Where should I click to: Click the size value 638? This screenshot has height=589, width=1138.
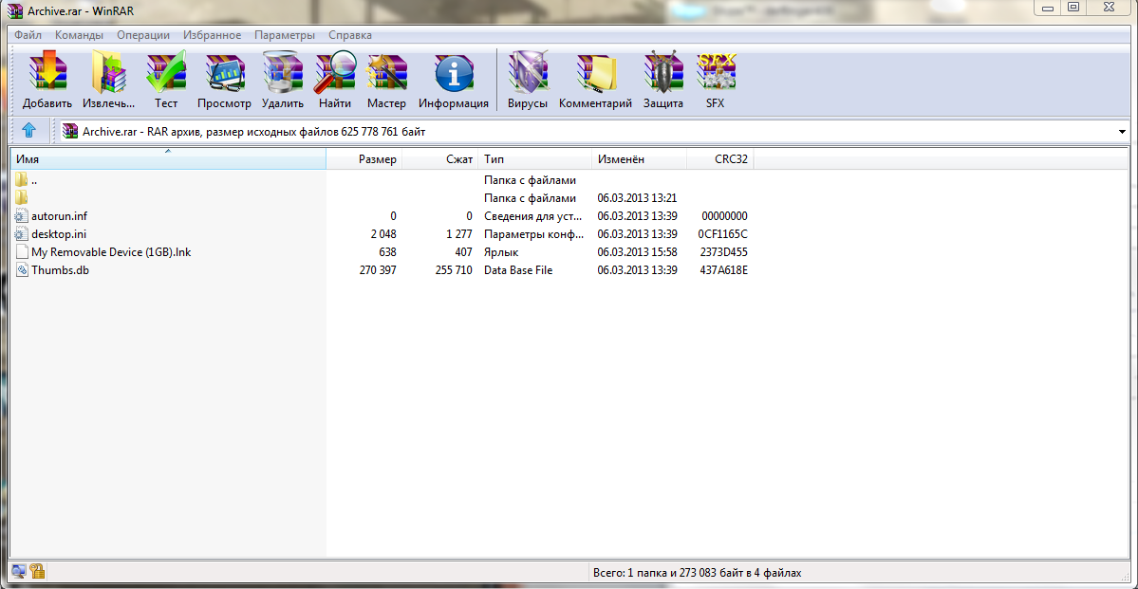(x=387, y=251)
